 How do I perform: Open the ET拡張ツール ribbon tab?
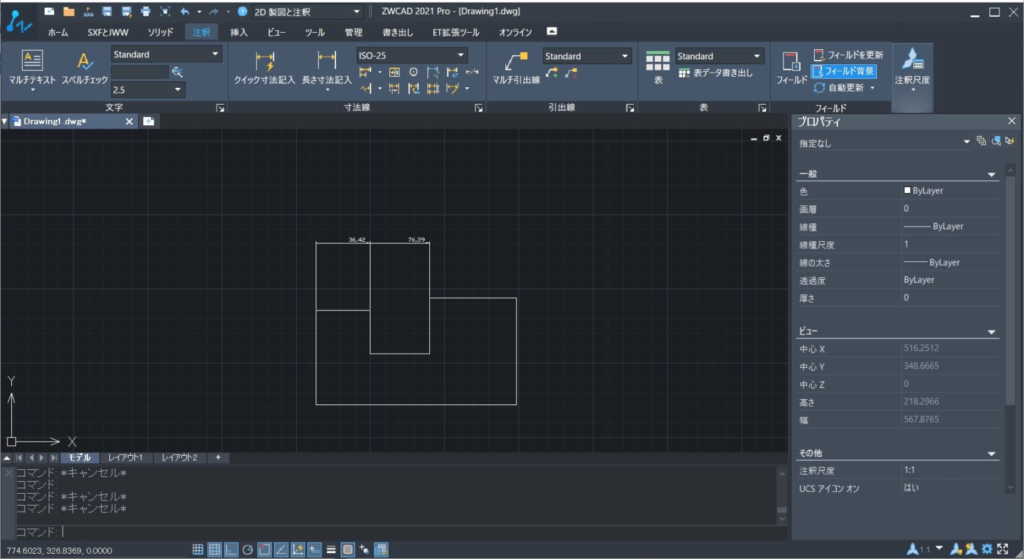pos(456,32)
